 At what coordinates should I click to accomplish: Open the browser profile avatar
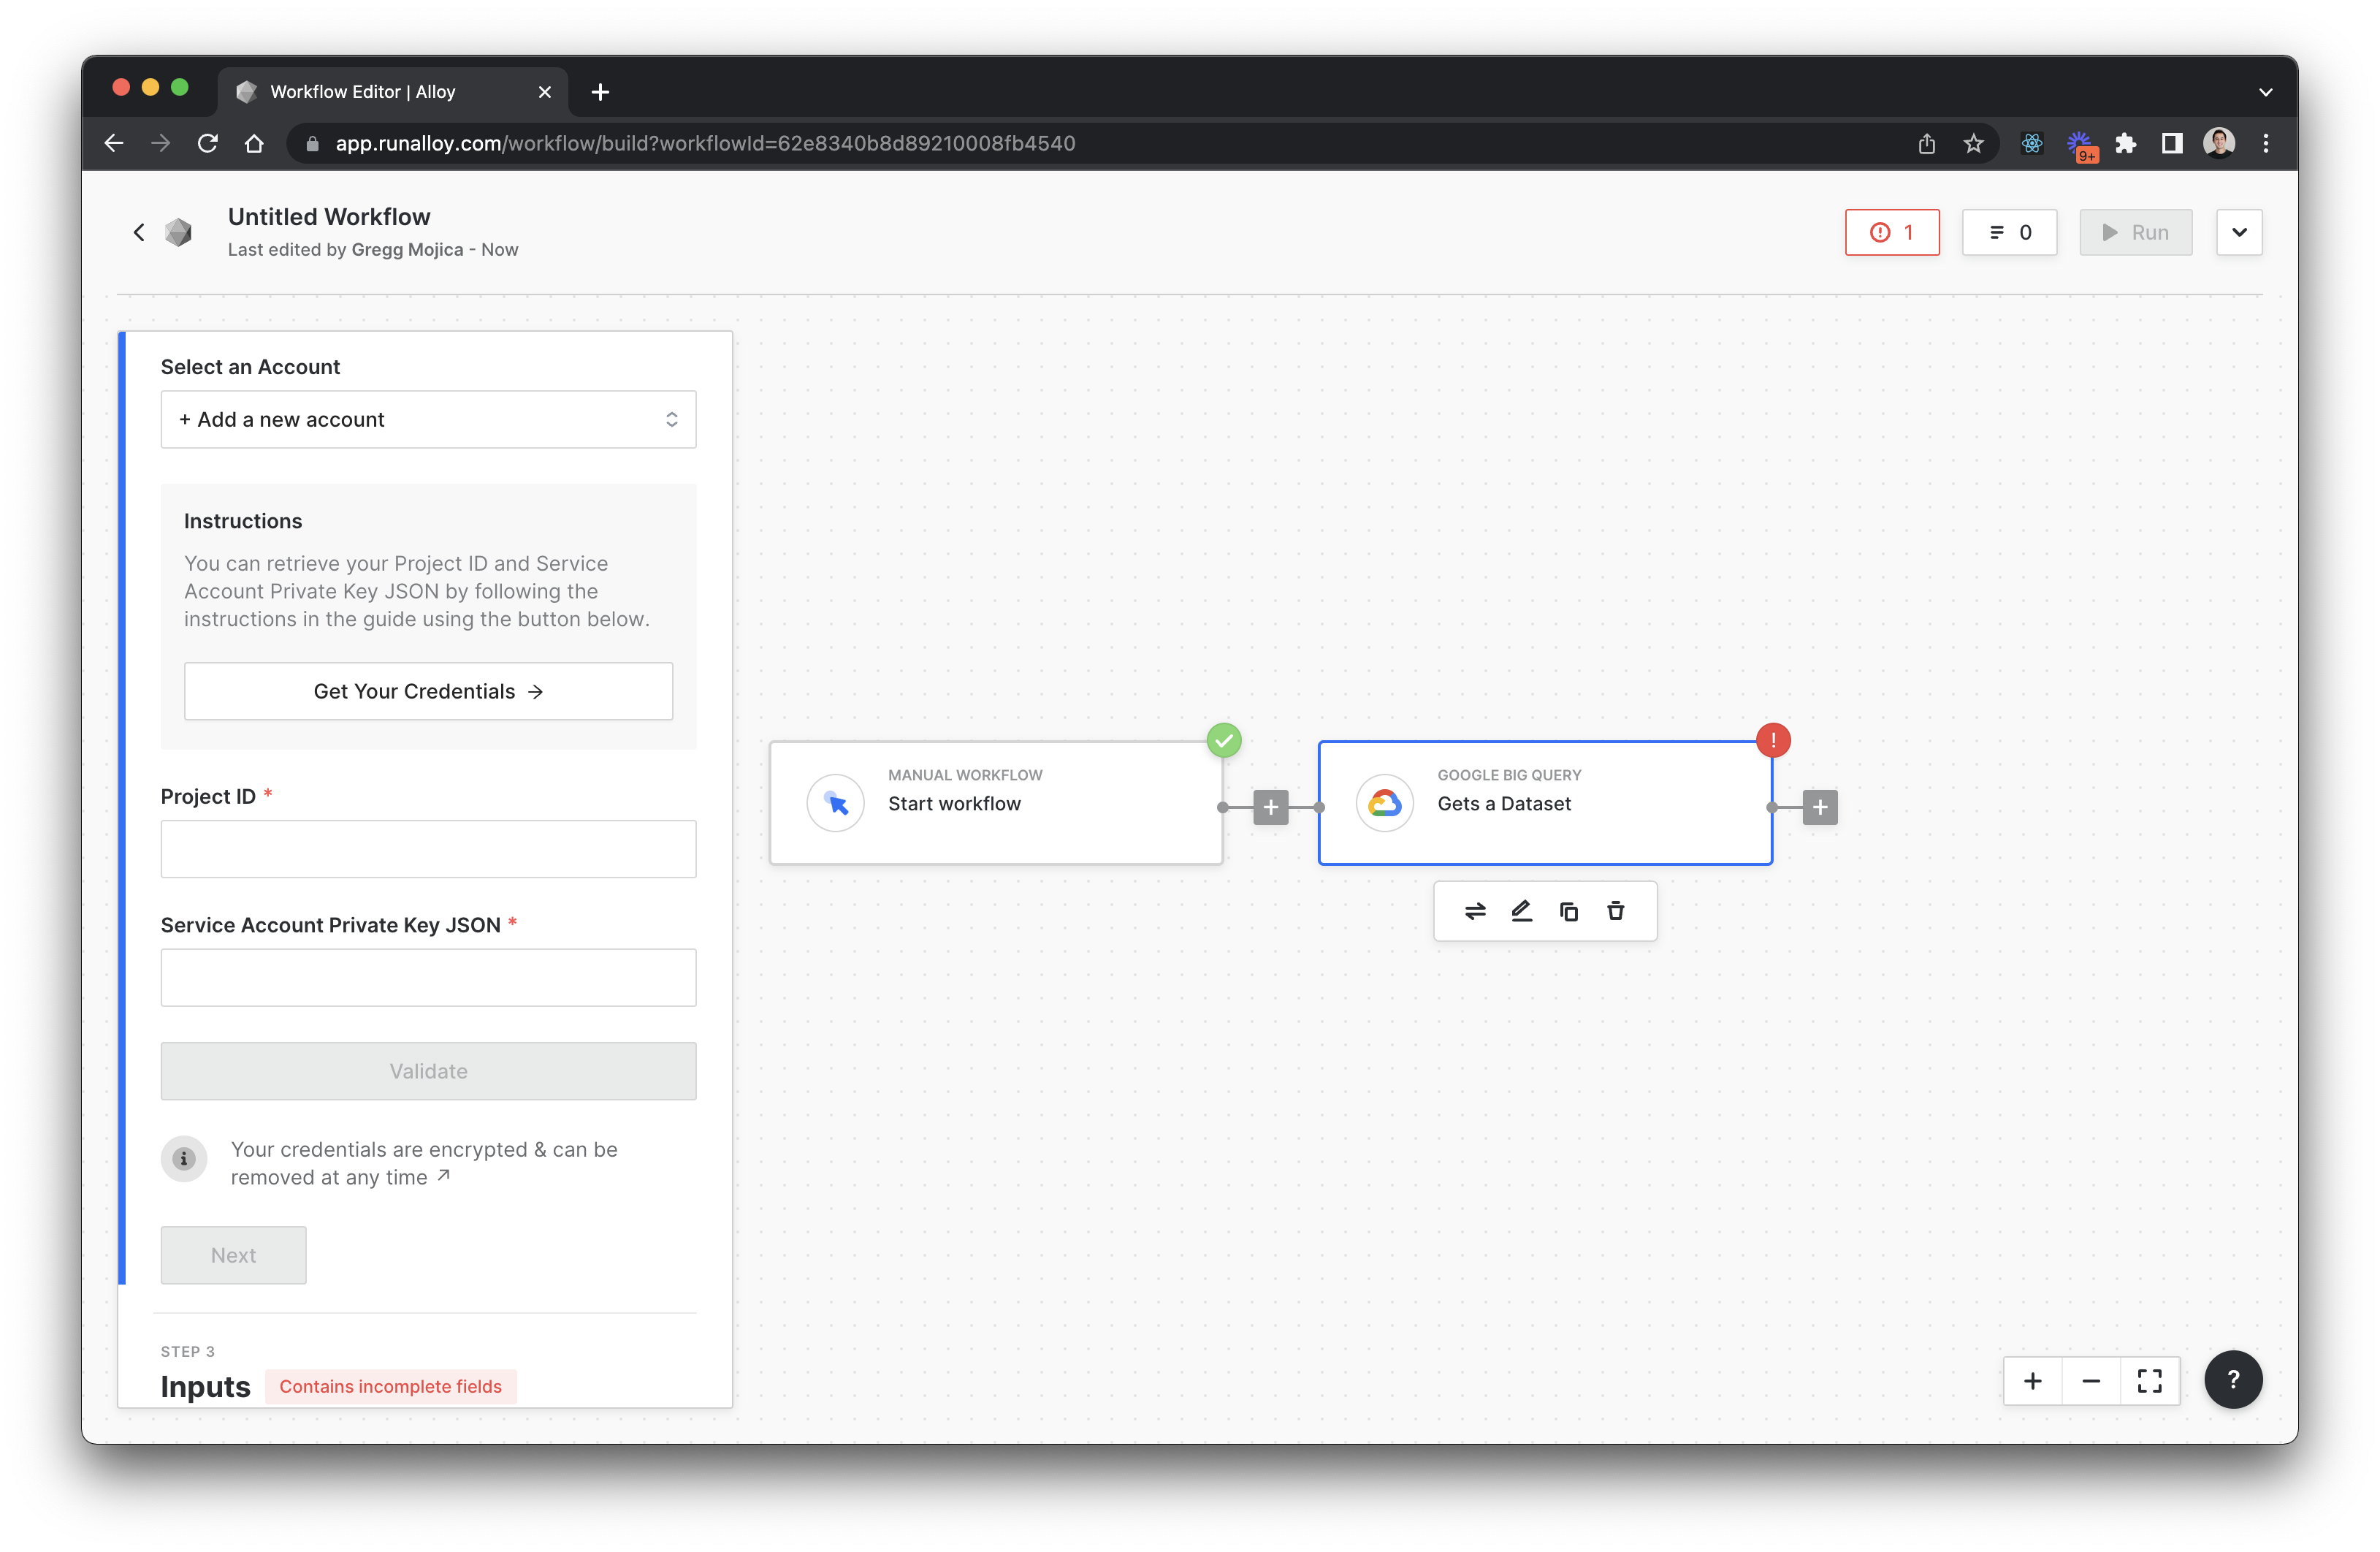tap(2218, 143)
